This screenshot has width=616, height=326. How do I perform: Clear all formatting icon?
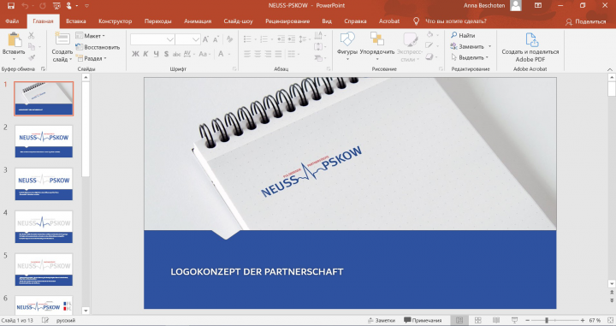(230, 39)
